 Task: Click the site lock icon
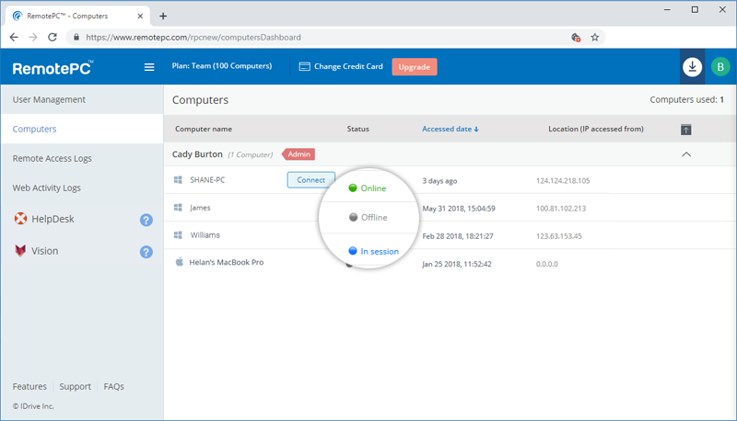76,37
